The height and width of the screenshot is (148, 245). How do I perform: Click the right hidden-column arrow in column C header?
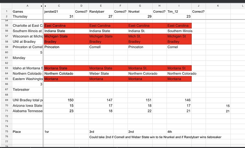tap(45, 6)
